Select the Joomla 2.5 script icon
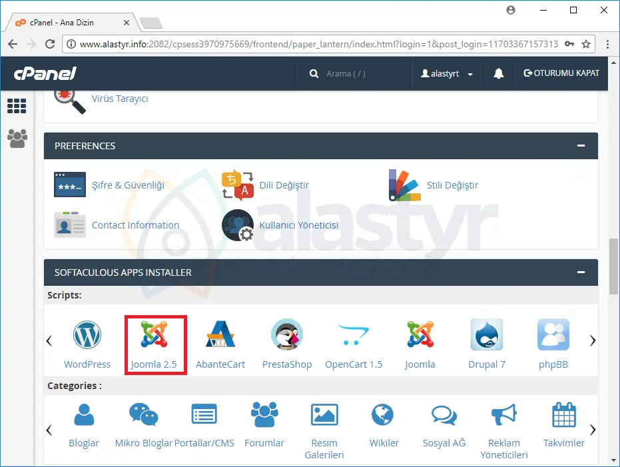Viewport: 620px width, 467px height. 155,334
